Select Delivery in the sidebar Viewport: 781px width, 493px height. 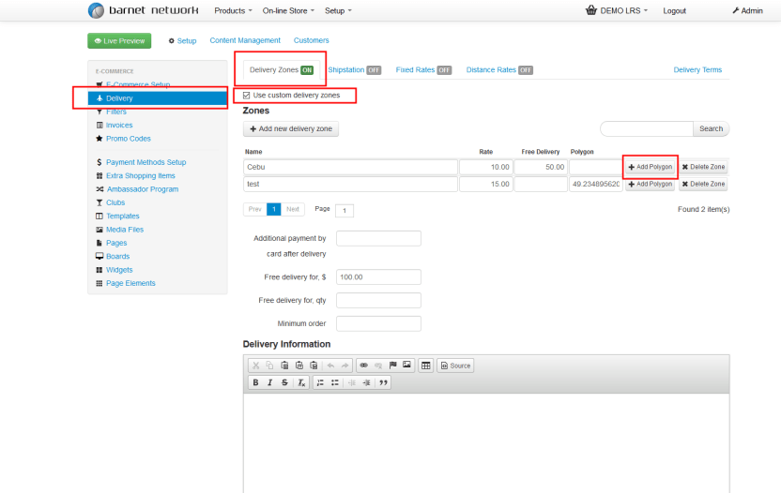pyautogui.click(x=158, y=98)
